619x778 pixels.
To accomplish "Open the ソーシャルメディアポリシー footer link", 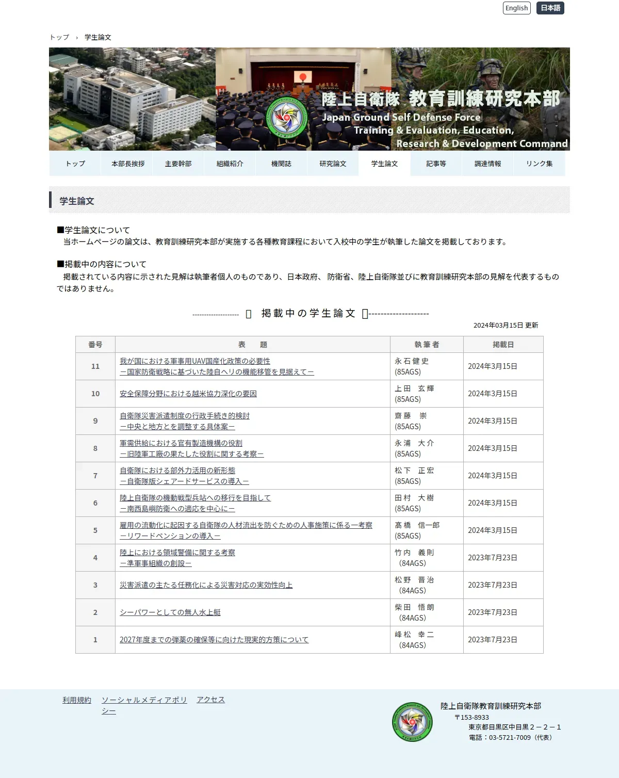I will [x=144, y=705].
